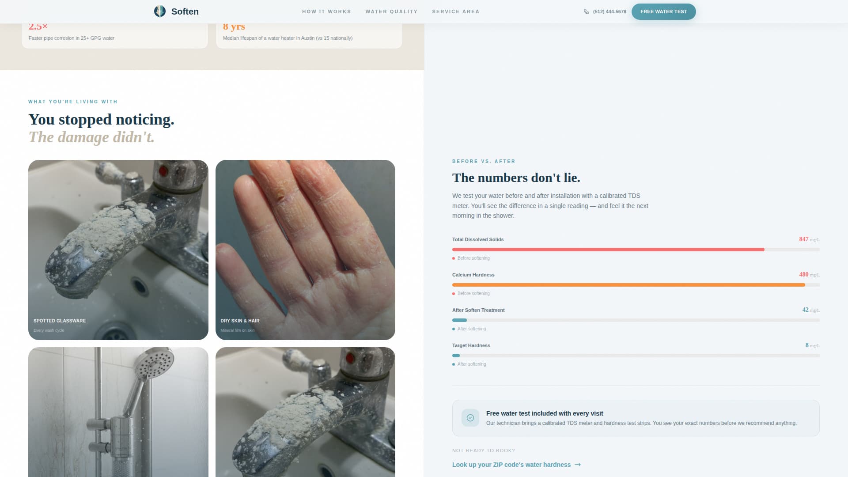The width and height of the screenshot is (848, 477).
Task: Click the After Soften Treatment teal bar
Action: coord(459,320)
